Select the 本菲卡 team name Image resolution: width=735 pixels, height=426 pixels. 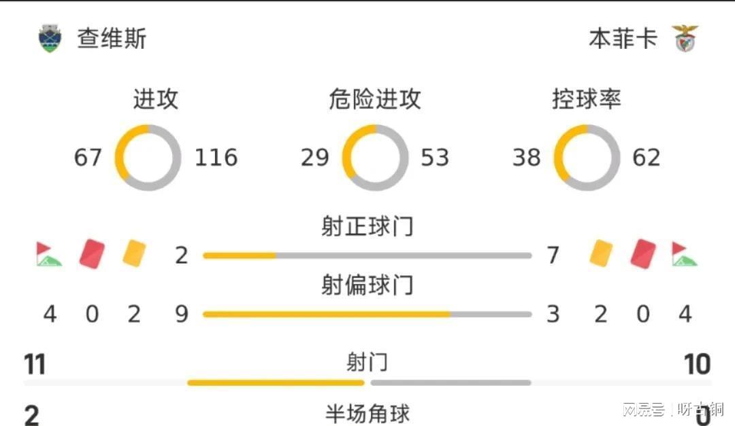(x=623, y=39)
